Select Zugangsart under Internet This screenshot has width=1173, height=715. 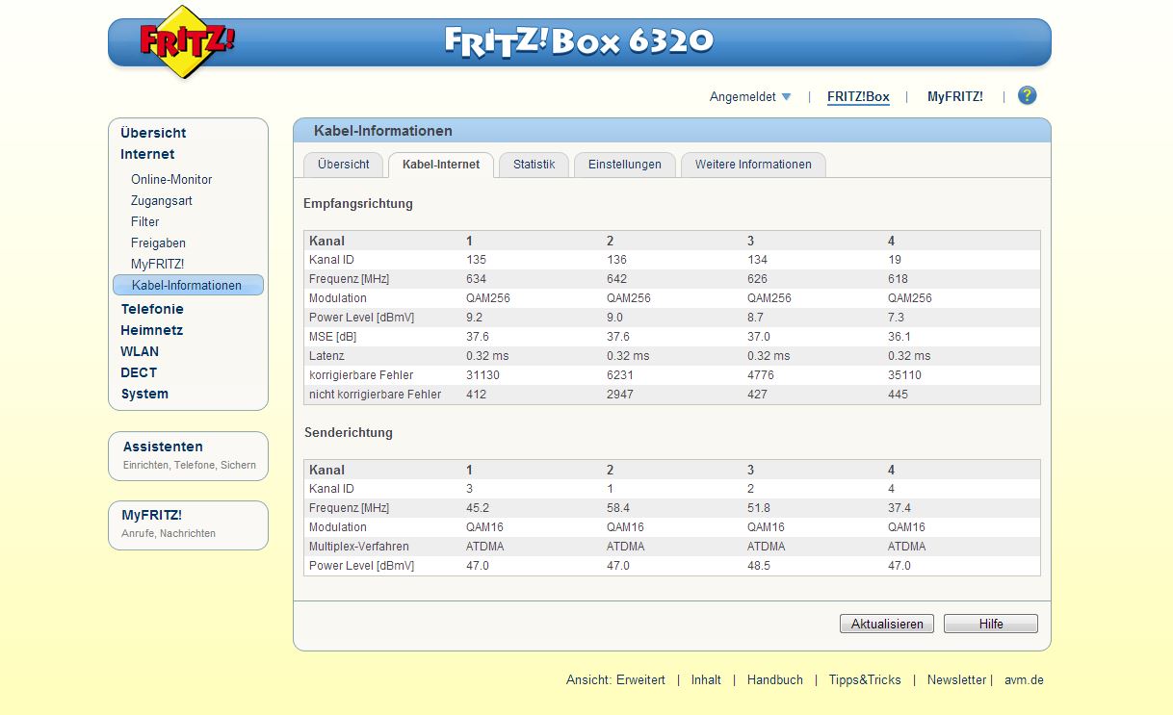(162, 200)
